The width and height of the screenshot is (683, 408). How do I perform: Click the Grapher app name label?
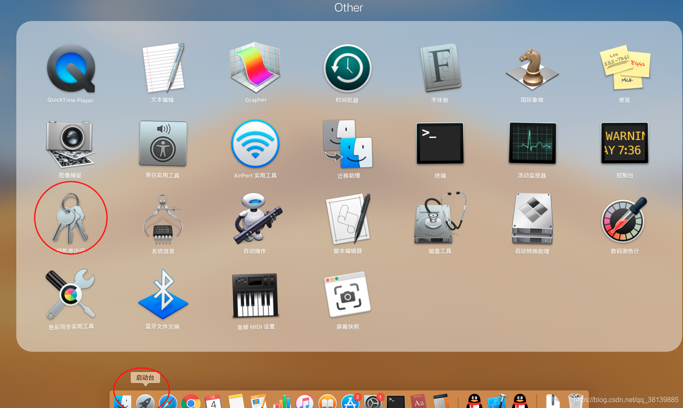[x=256, y=100]
